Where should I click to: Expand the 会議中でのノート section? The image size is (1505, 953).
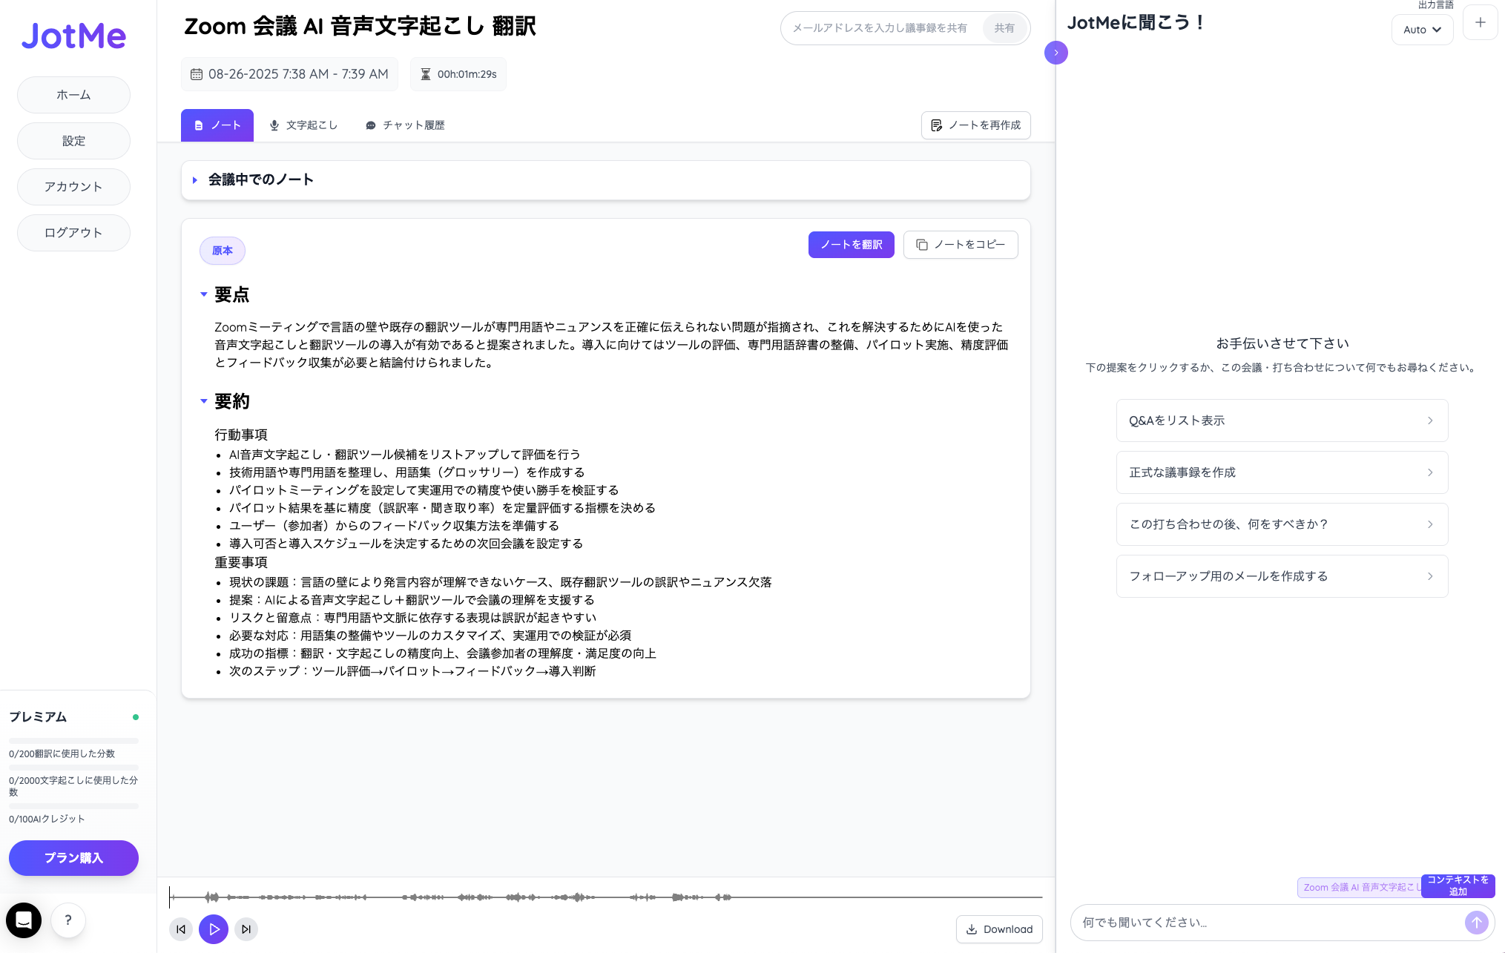pos(195,179)
